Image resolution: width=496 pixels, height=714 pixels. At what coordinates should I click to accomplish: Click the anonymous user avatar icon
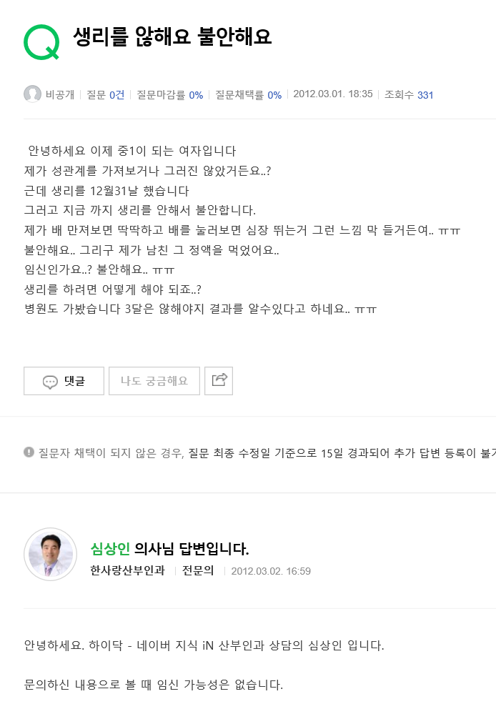coord(33,94)
